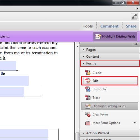This screenshot has height=140, width=140.
Task: Collapse the Forms panel section
Action: coord(110,63)
